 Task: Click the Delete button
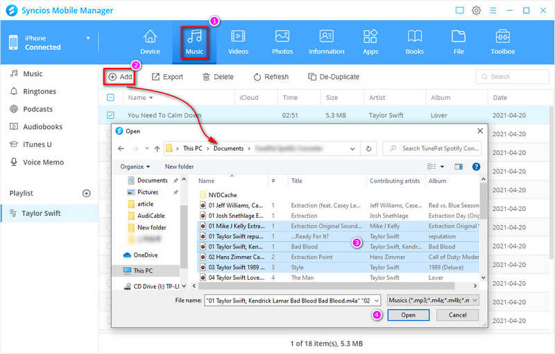[x=218, y=77]
